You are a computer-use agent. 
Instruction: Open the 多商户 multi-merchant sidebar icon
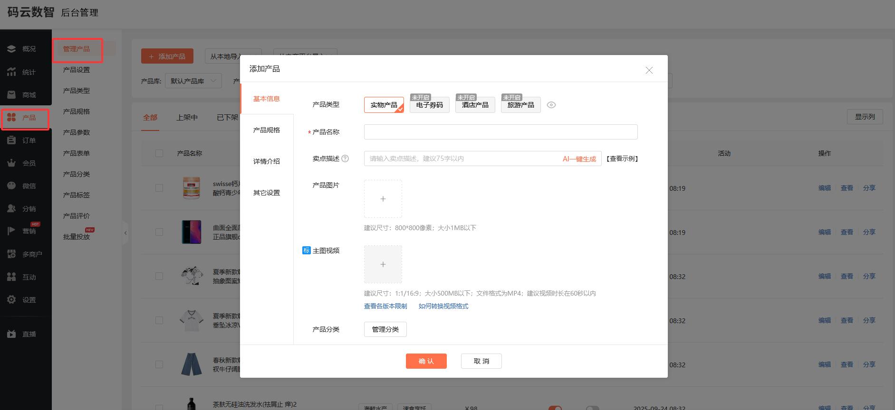click(11, 254)
